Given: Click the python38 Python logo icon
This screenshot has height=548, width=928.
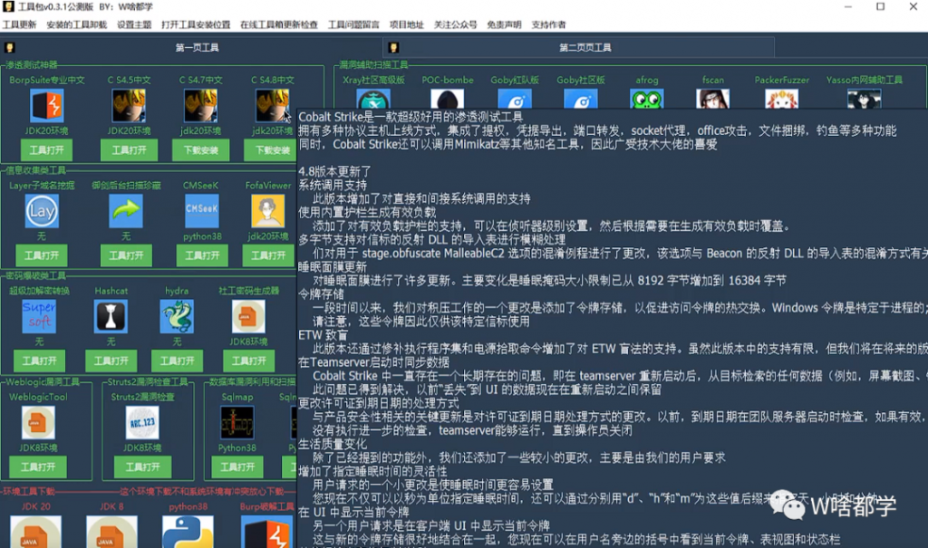Looking at the screenshot, I should click(188, 532).
